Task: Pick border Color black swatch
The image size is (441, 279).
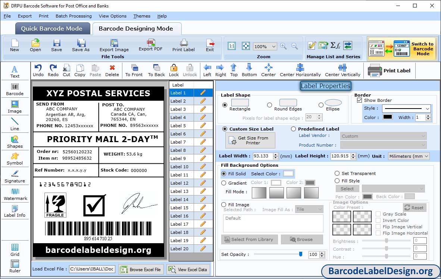Action: tap(387, 117)
